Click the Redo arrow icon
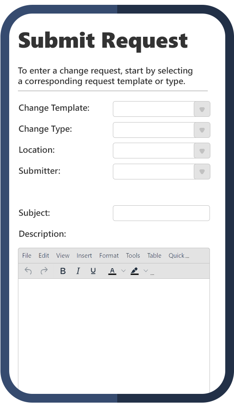This screenshot has height=407, width=234. (44, 271)
